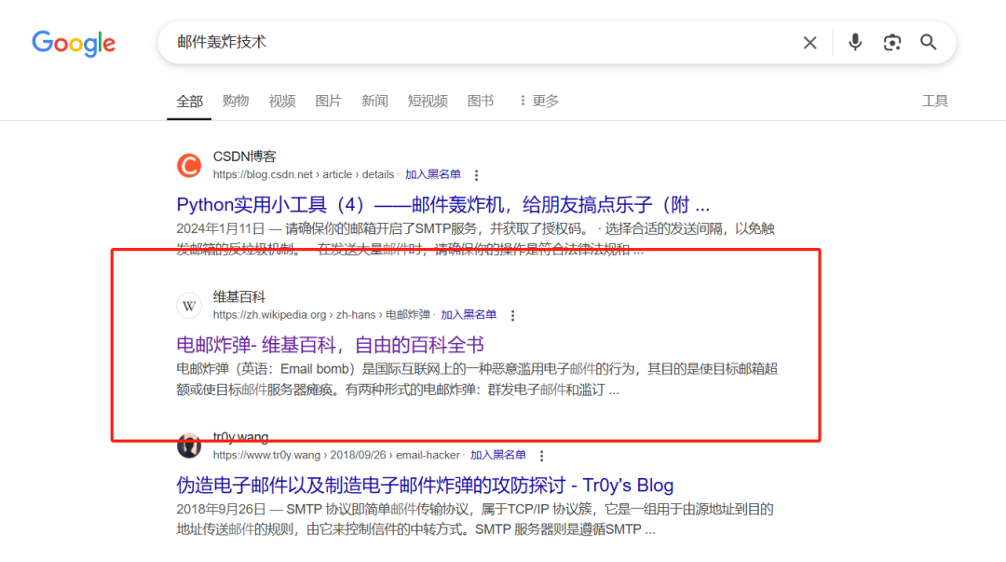Click the blog.csdn.net URL breadcrumb
This screenshot has width=1006, height=562.
pyautogui.click(x=304, y=174)
